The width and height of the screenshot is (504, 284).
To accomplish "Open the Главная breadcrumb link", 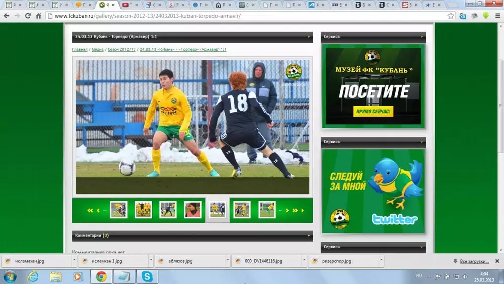I will pos(79,50).
